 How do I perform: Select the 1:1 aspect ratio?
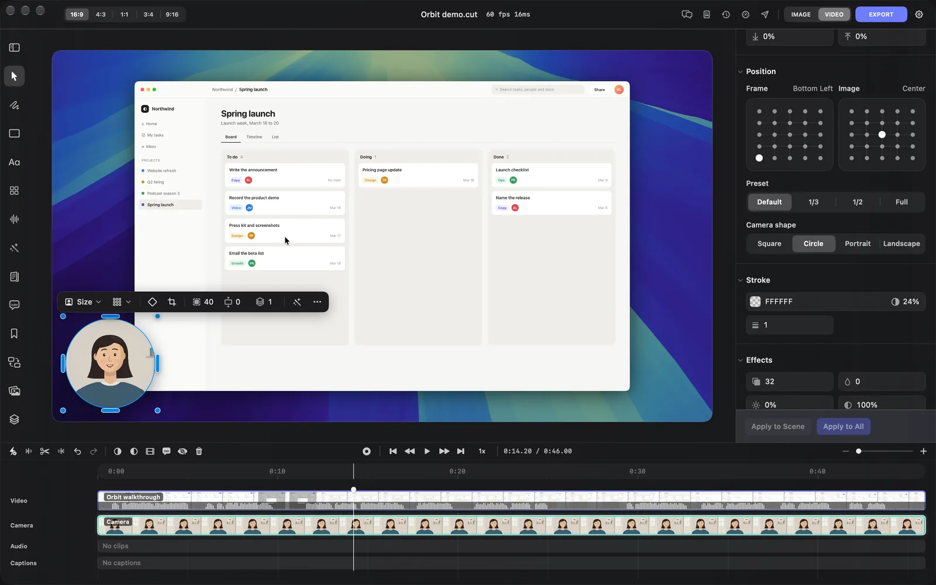[x=125, y=15]
